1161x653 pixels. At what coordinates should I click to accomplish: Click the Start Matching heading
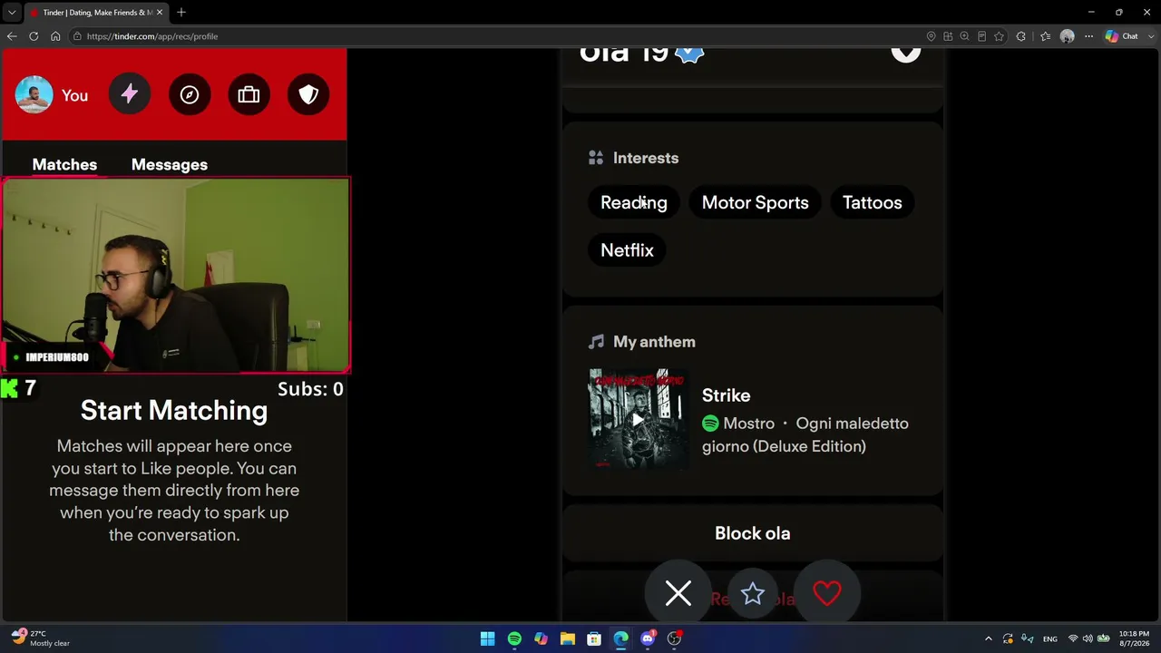click(x=174, y=411)
